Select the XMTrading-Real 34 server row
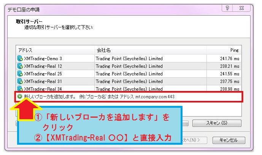The image size is (262, 155). click(x=129, y=88)
